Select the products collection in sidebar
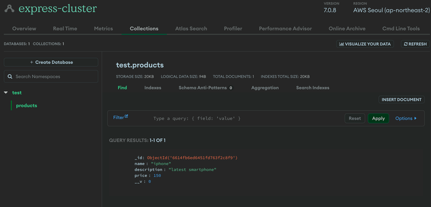Viewport: 431px width, 207px height. tap(27, 106)
